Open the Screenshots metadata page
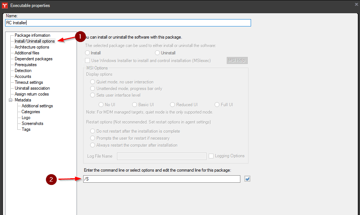This screenshot has height=215, width=360. pos(31,123)
